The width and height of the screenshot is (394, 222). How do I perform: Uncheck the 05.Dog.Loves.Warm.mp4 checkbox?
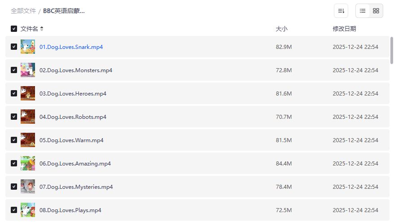pyautogui.click(x=14, y=140)
